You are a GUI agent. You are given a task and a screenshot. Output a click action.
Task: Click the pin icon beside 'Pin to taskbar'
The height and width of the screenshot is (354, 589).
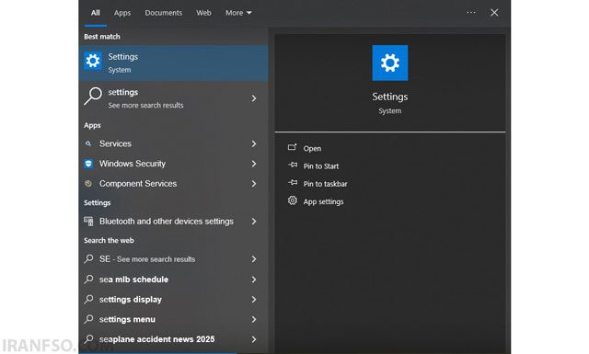pos(293,183)
